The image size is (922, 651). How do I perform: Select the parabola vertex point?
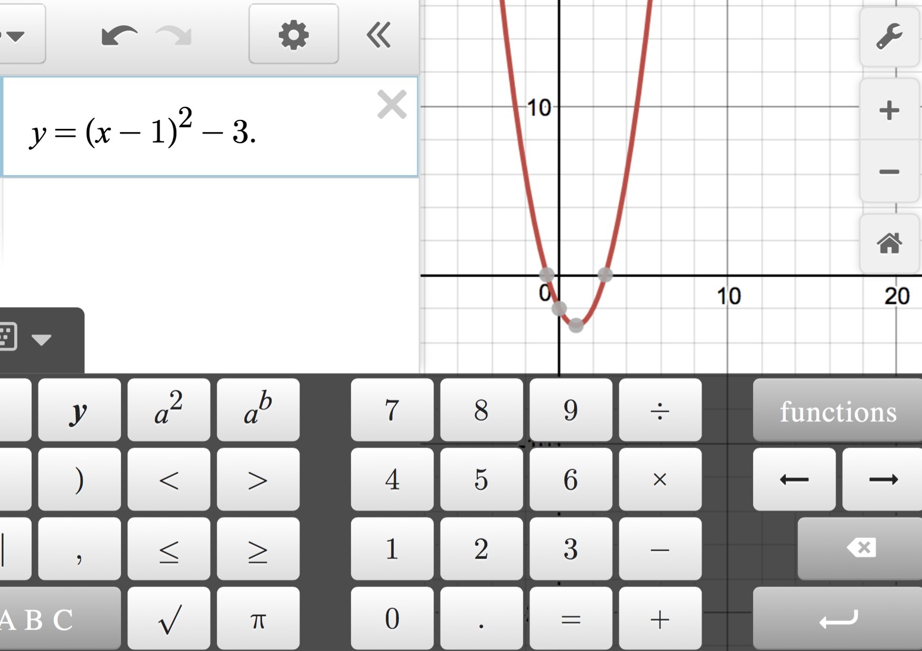tap(576, 325)
